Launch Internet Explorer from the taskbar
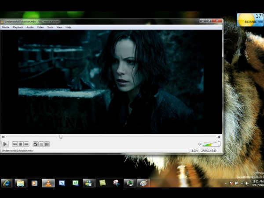 [7, 183]
